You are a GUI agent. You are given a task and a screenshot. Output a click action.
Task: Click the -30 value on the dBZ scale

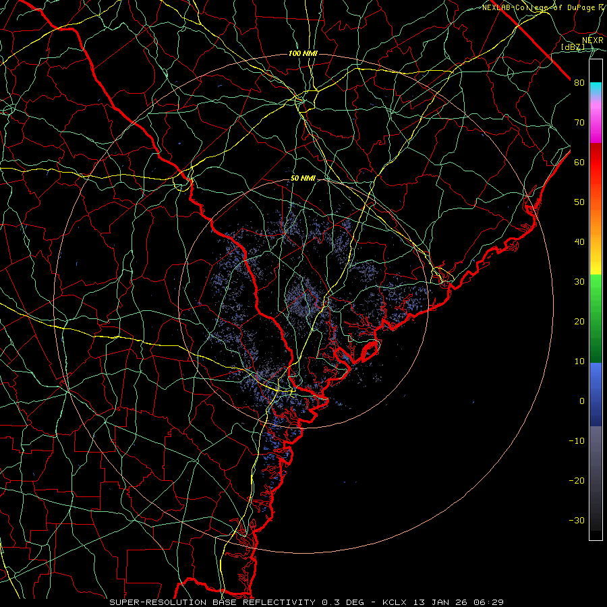click(577, 521)
